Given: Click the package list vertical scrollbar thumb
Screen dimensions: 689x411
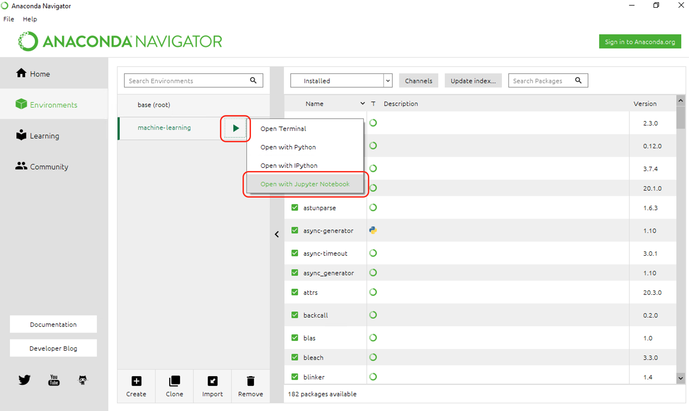Looking at the screenshot, I should point(680,117).
